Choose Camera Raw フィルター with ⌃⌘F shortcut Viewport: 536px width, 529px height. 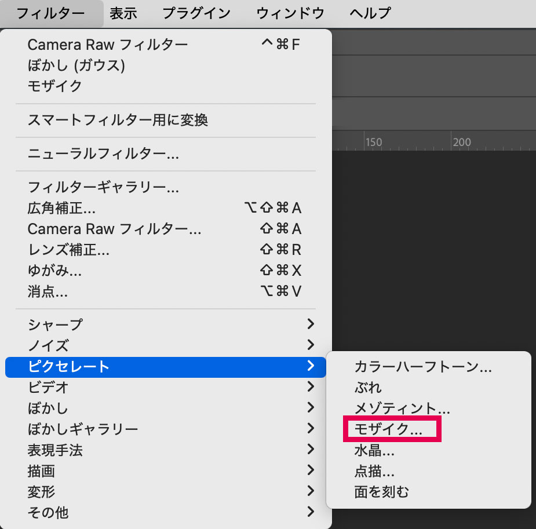[x=166, y=45]
